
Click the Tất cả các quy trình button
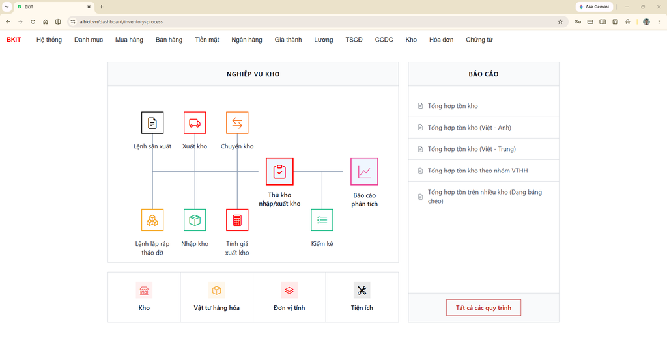484,307
